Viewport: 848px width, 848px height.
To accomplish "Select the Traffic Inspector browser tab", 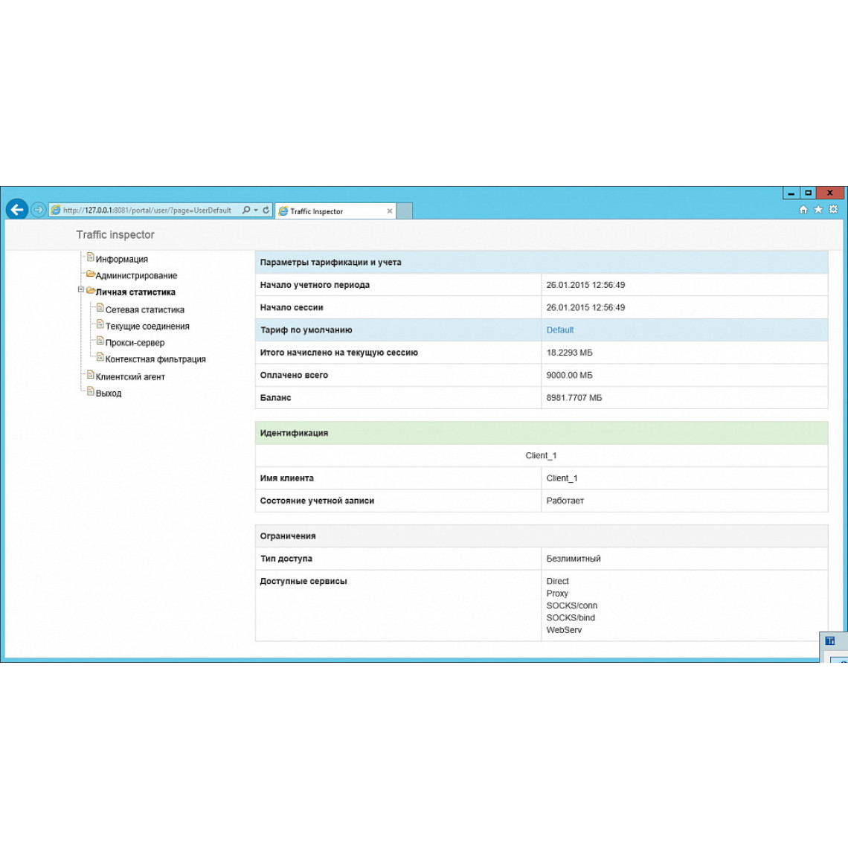I will (x=335, y=211).
